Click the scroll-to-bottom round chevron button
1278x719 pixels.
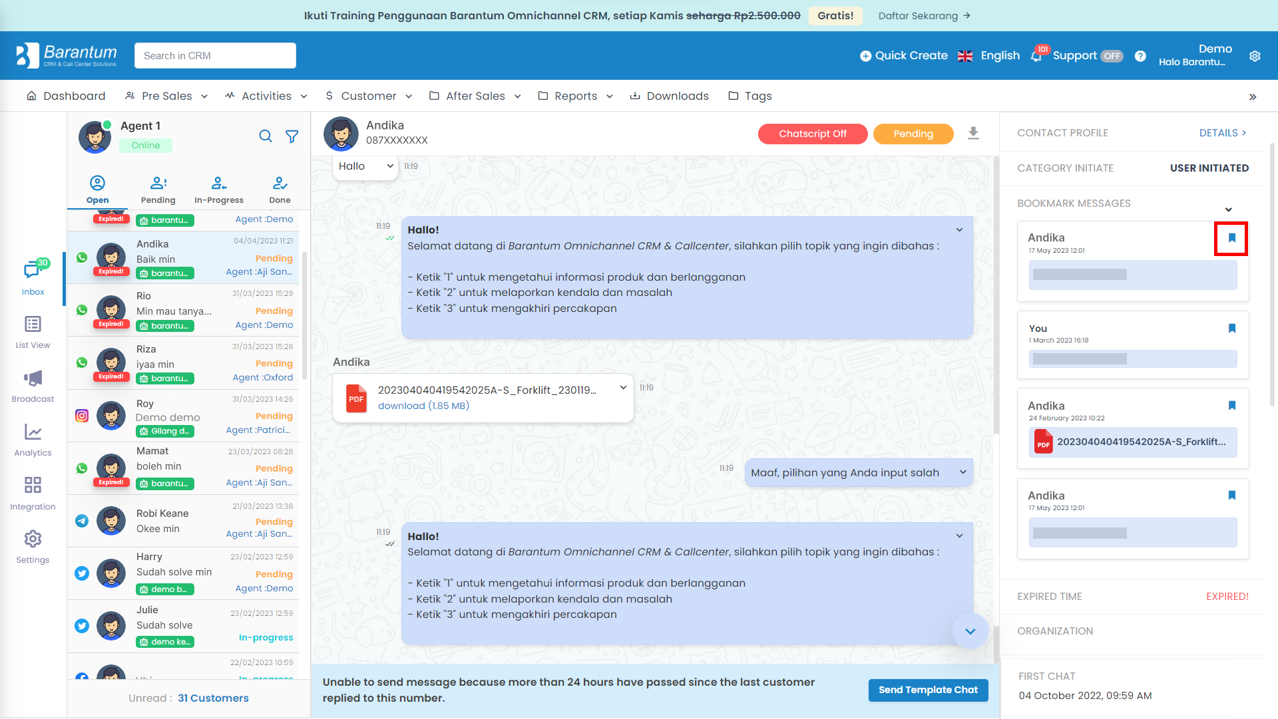coord(970,631)
